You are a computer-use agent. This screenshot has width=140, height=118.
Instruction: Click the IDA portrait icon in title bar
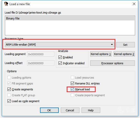pyautogui.click(x=6, y=4)
